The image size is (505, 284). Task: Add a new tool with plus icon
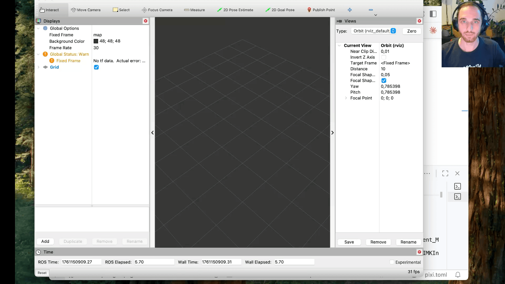coord(350,10)
